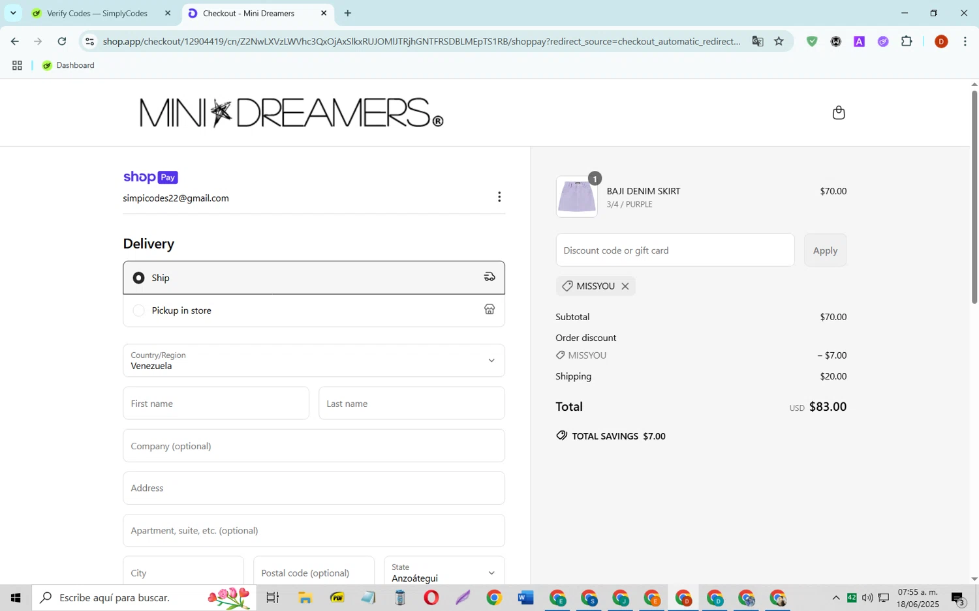This screenshot has height=611, width=979.
Task: Open the Country/Region dropdown
Action: click(x=314, y=361)
